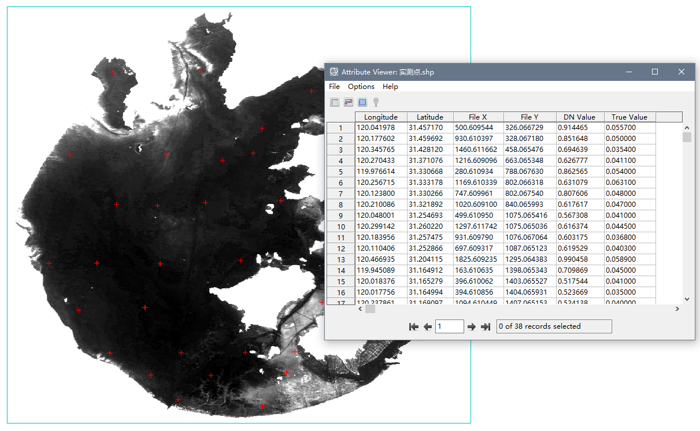The width and height of the screenshot is (700, 431).
Task: Jump to the first record
Action: 413,326
